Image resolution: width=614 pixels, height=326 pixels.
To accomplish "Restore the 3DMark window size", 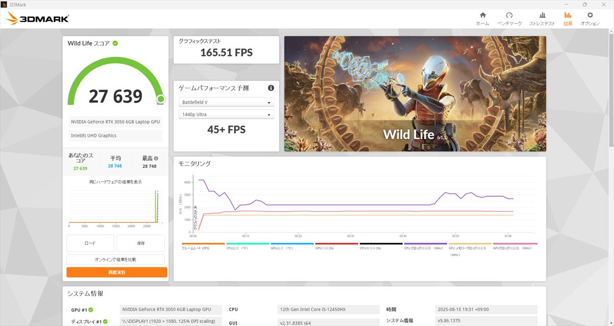I will 585,4.
